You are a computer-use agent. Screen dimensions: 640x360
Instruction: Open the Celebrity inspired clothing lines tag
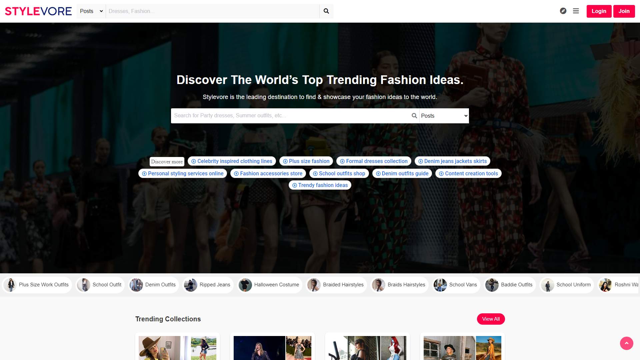coord(231,161)
